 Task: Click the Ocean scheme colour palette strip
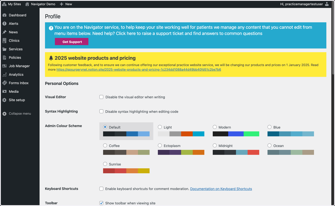coord(291,153)
